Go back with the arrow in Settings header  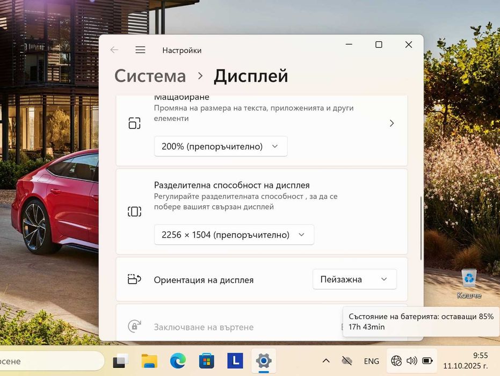click(114, 50)
